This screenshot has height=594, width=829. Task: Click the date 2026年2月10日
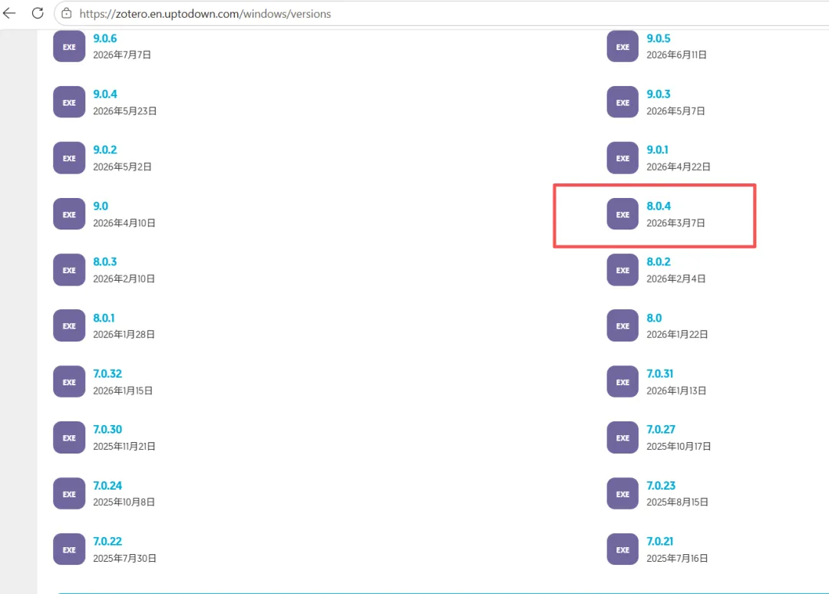124,279
